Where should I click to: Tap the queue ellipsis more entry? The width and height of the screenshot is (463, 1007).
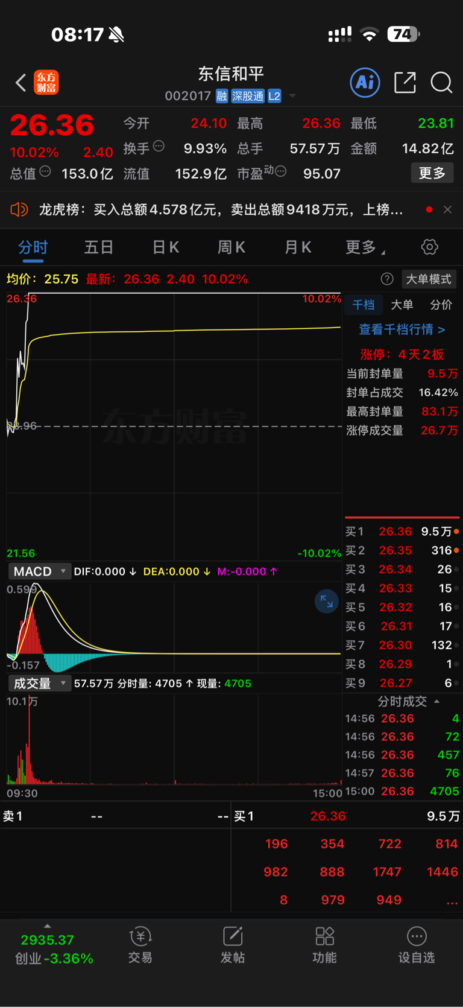tap(452, 900)
